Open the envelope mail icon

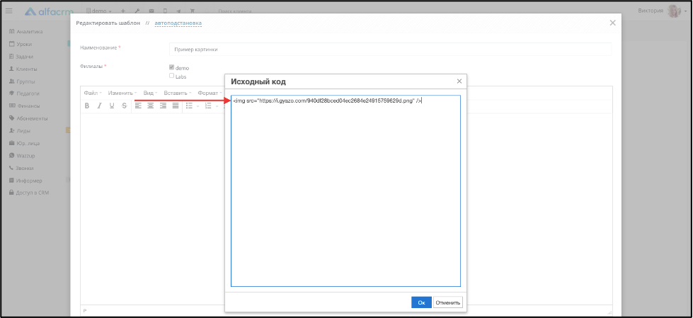click(x=151, y=11)
